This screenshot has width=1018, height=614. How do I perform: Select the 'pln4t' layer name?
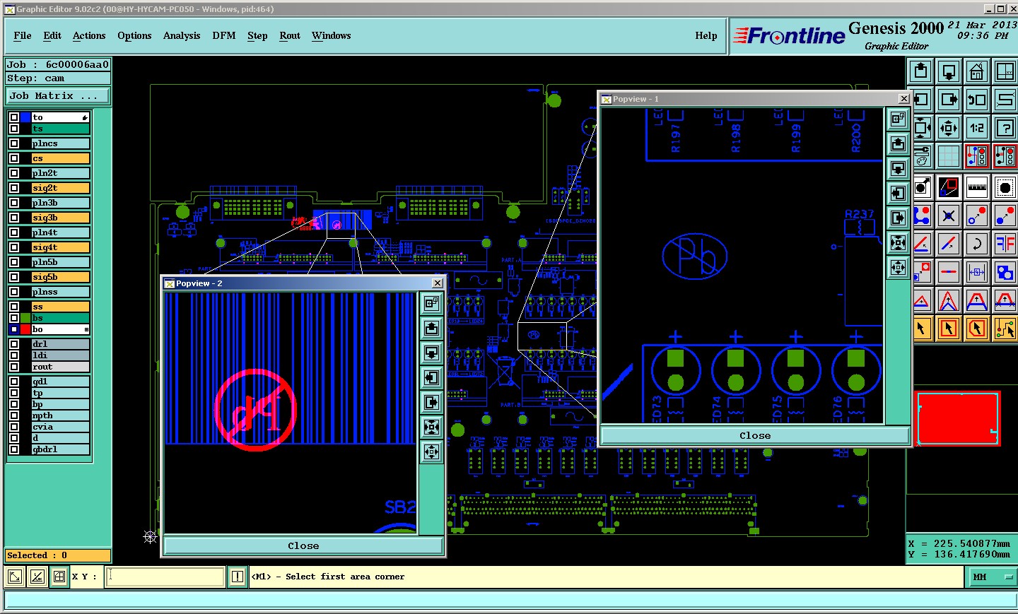point(61,232)
